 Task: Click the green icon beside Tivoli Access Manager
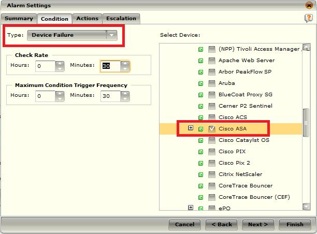[x=201, y=49]
